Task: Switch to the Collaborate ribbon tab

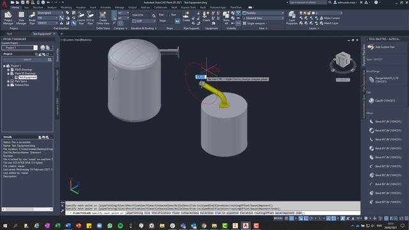Action: coord(160,8)
